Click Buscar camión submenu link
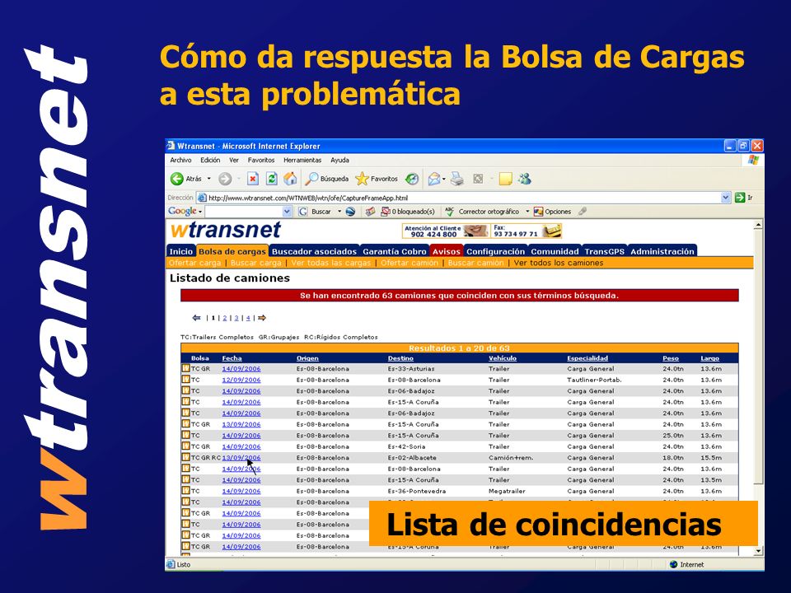 [475, 263]
